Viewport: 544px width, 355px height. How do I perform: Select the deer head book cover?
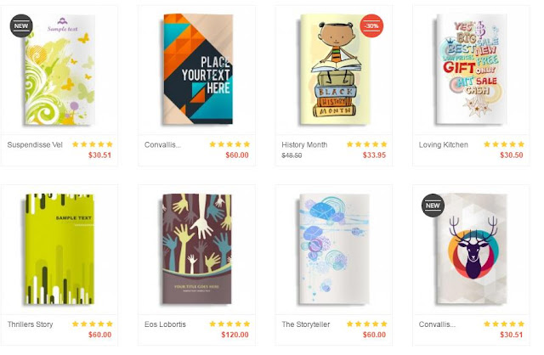coord(471,249)
